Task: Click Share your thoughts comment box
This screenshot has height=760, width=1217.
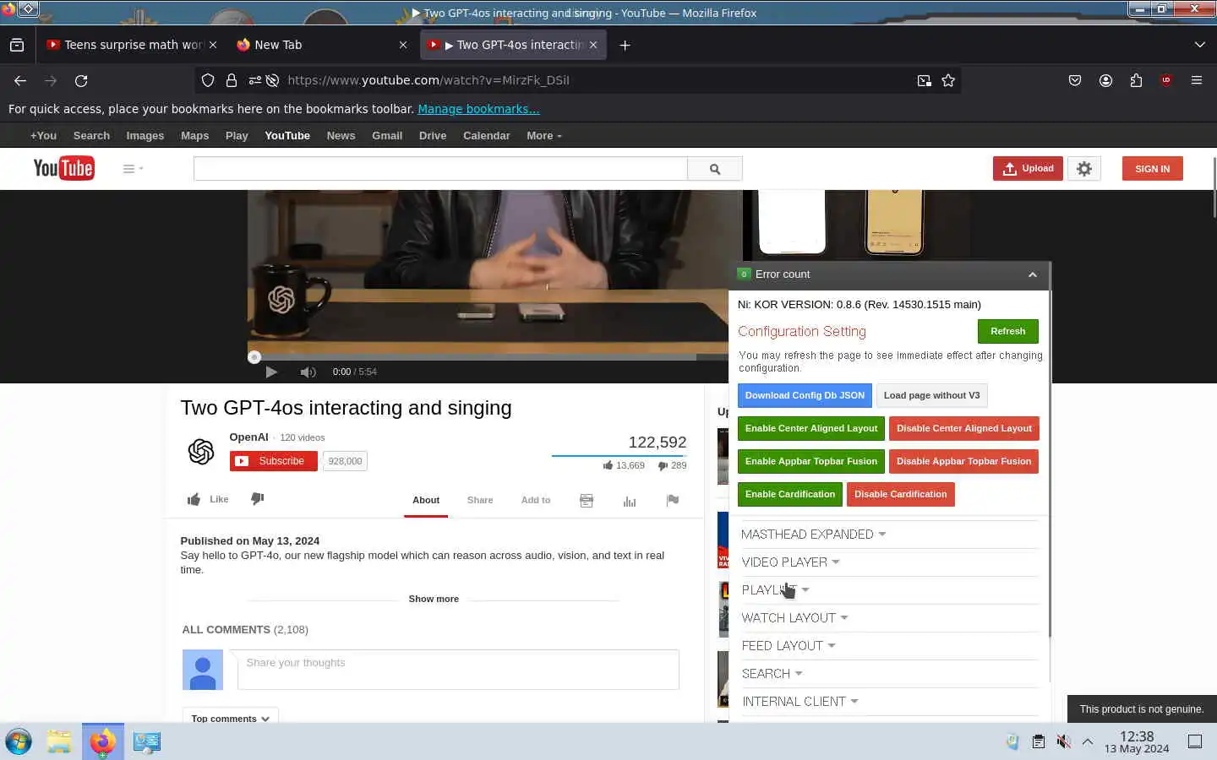Action: click(458, 670)
